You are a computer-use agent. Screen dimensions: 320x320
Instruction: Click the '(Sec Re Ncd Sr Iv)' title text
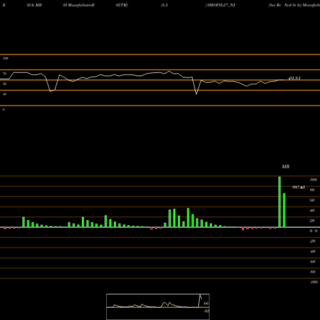pyautogui.click(x=285, y=5)
